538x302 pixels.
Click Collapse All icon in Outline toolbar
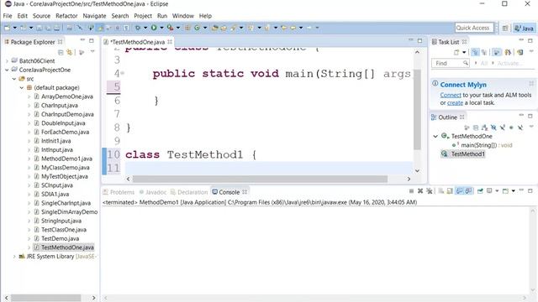pyautogui.click(x=476, y=128)
